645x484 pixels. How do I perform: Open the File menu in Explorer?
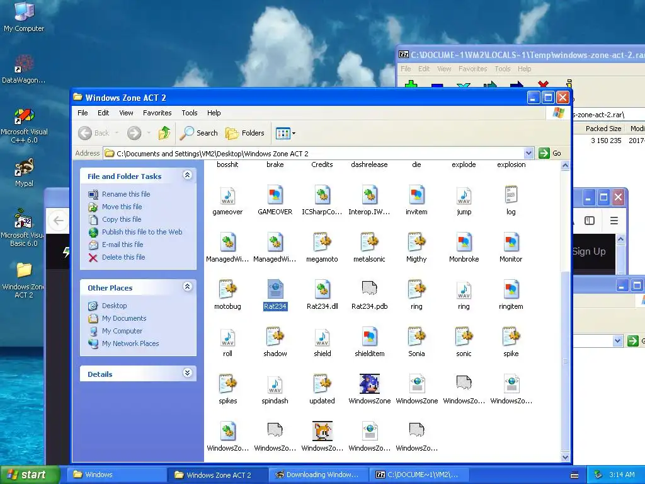point(83,113)
